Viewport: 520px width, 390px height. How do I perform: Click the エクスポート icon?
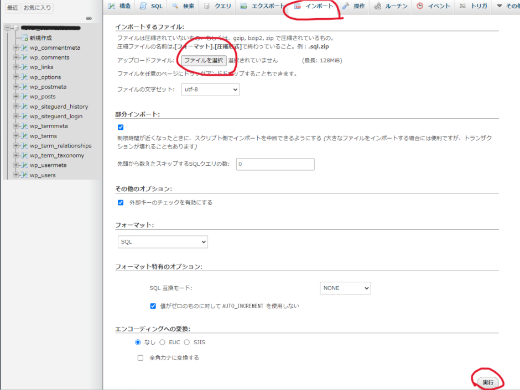tap(242, 6)
